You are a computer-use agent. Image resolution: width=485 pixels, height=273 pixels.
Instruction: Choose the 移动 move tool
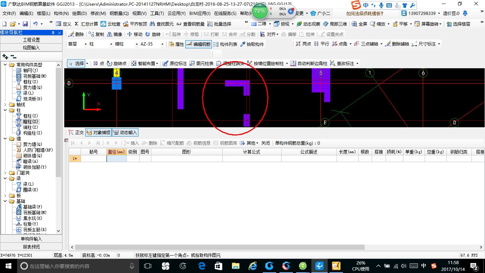(x=135, y=34)
